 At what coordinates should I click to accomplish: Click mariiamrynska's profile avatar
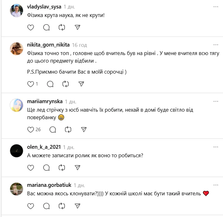[x=16, y=105]
